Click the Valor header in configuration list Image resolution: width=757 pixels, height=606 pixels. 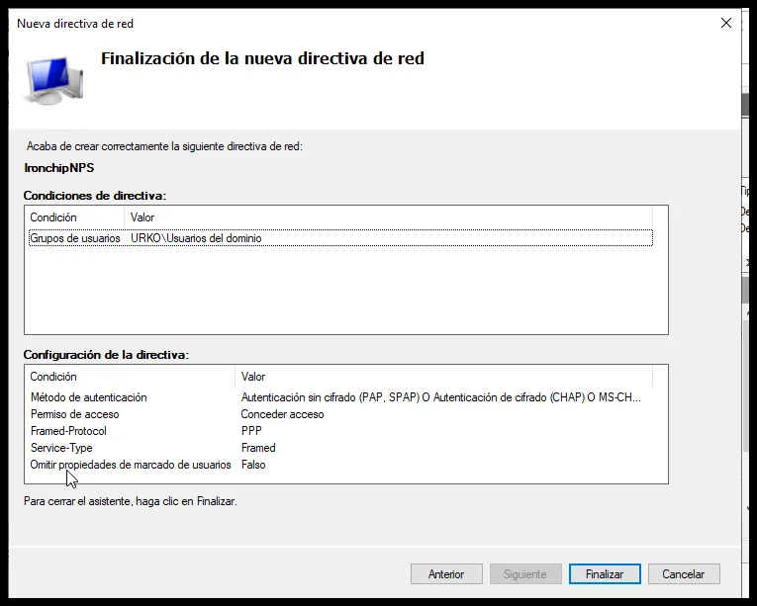tap(443, 377)
